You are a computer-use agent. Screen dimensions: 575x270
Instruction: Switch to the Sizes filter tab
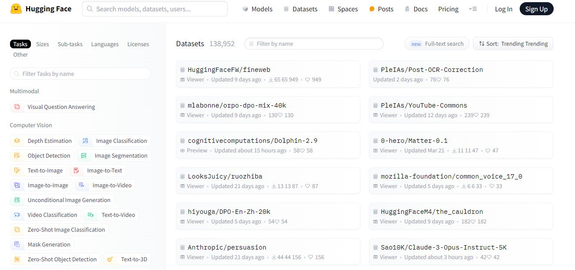[42, 44]
